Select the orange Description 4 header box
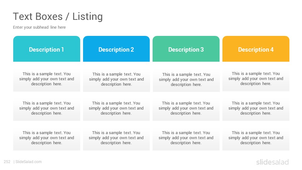 (x=256, y=49)
